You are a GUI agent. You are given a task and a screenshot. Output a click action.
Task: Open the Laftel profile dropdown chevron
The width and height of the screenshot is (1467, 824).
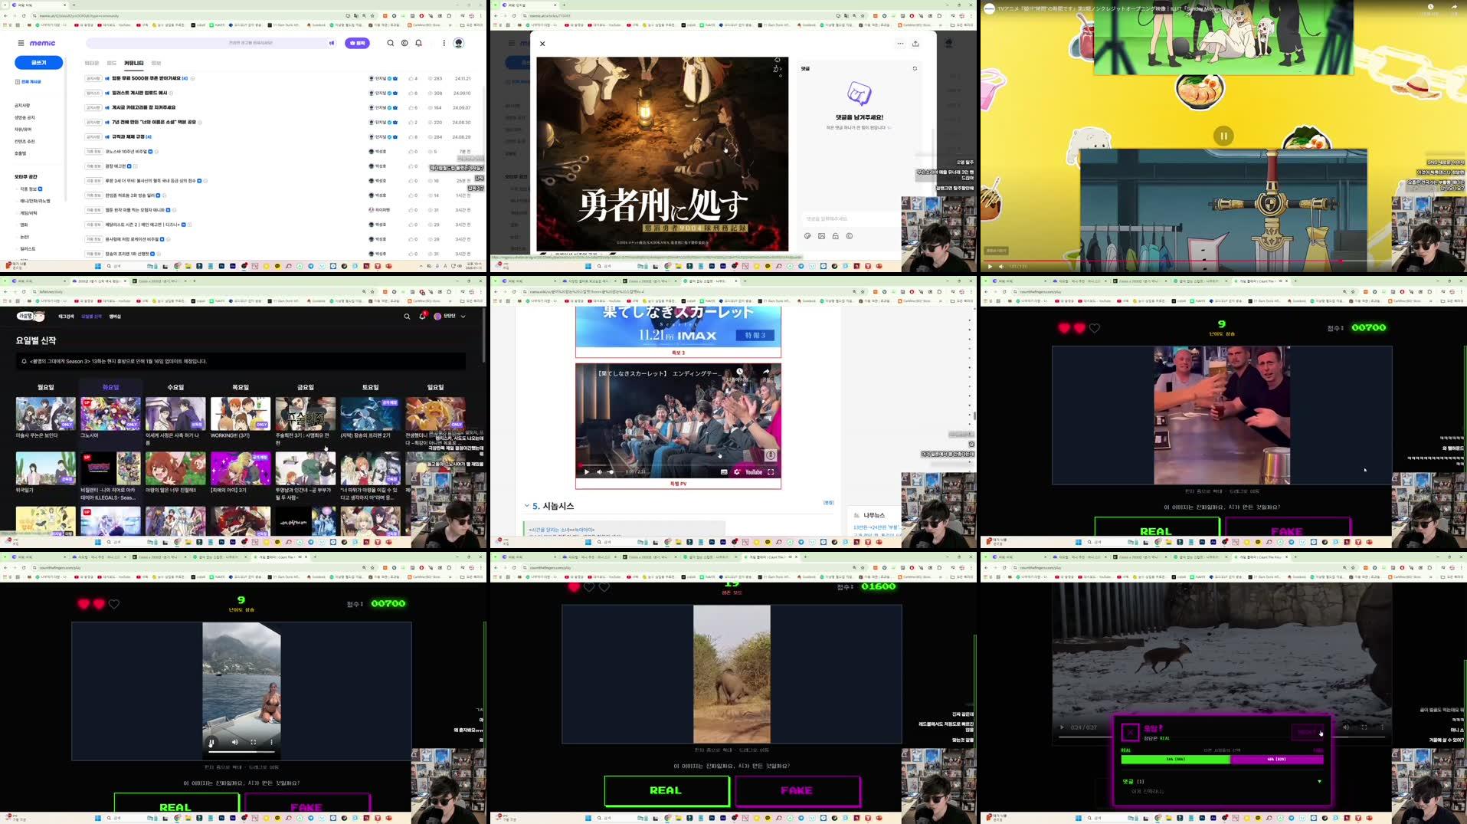pyautogui.click(x=463, y=316)
